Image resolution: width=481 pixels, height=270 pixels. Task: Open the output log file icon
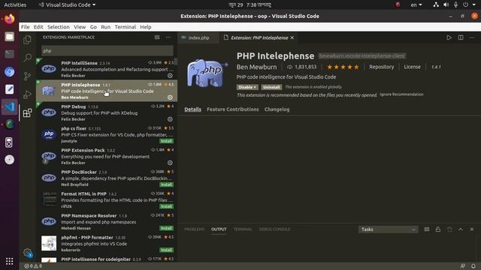[449, 229]
